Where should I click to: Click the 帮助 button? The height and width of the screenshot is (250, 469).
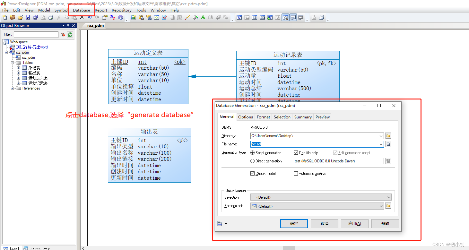[385, 224]
